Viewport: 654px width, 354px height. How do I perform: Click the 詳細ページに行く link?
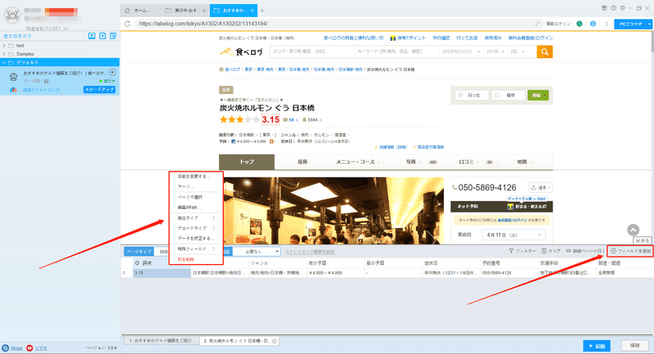click(585, 251)
